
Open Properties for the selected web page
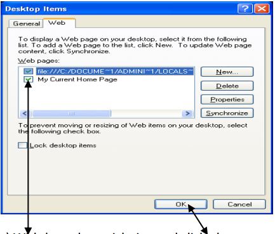tap(227, 100)
